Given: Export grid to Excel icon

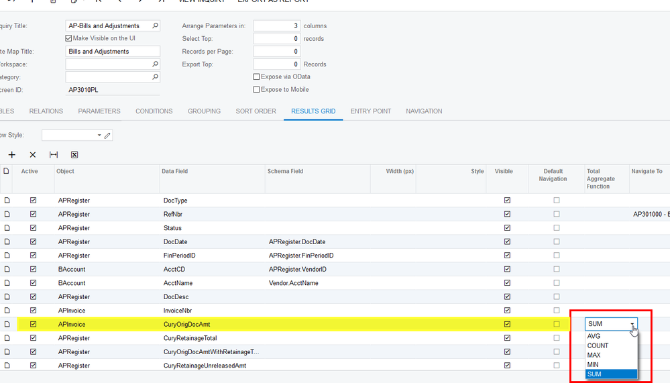Looking at the screenshot, I should click(x=74, y=155).
